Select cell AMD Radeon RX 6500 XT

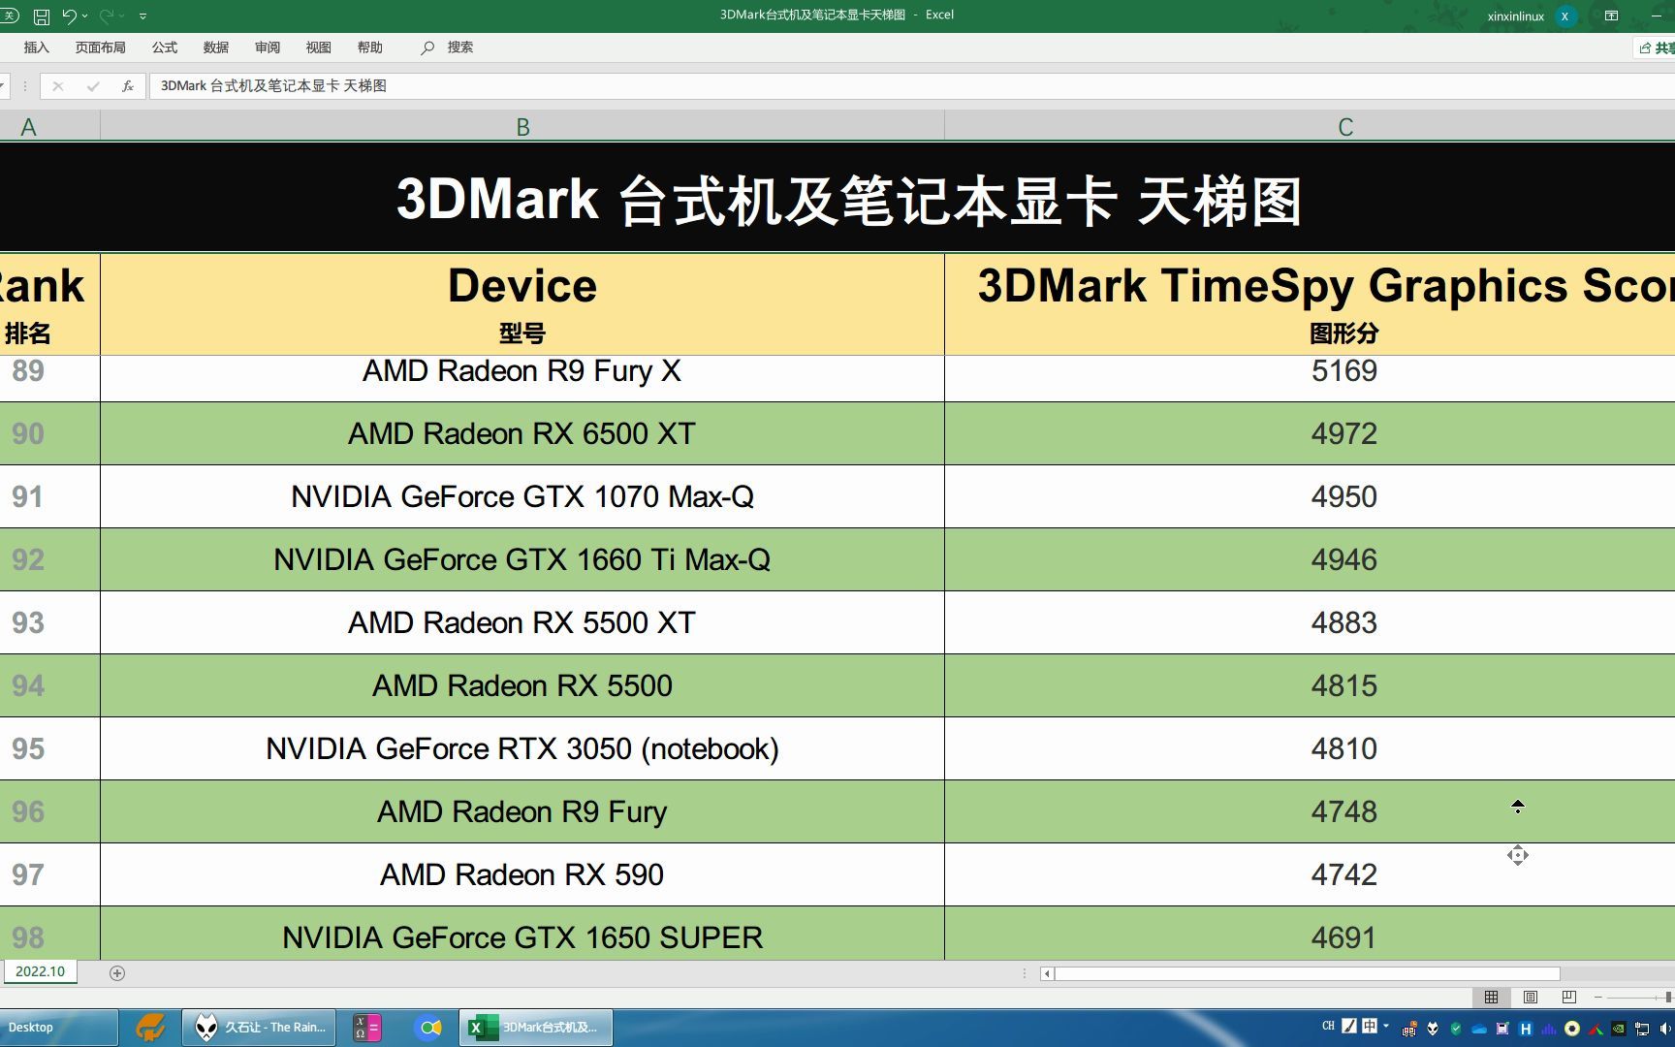point(522,433)
